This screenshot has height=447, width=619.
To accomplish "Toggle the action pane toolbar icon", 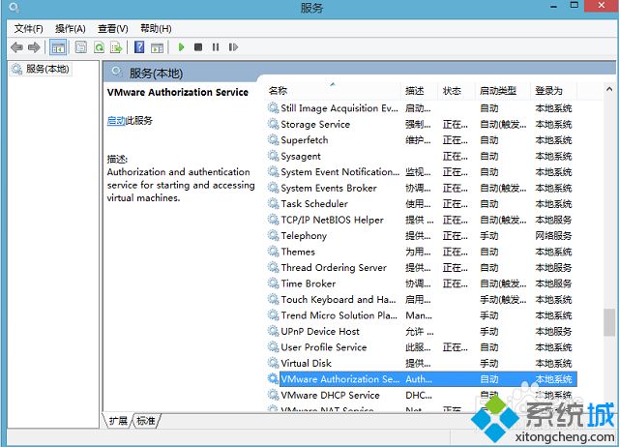I will (x=157, y=47).
